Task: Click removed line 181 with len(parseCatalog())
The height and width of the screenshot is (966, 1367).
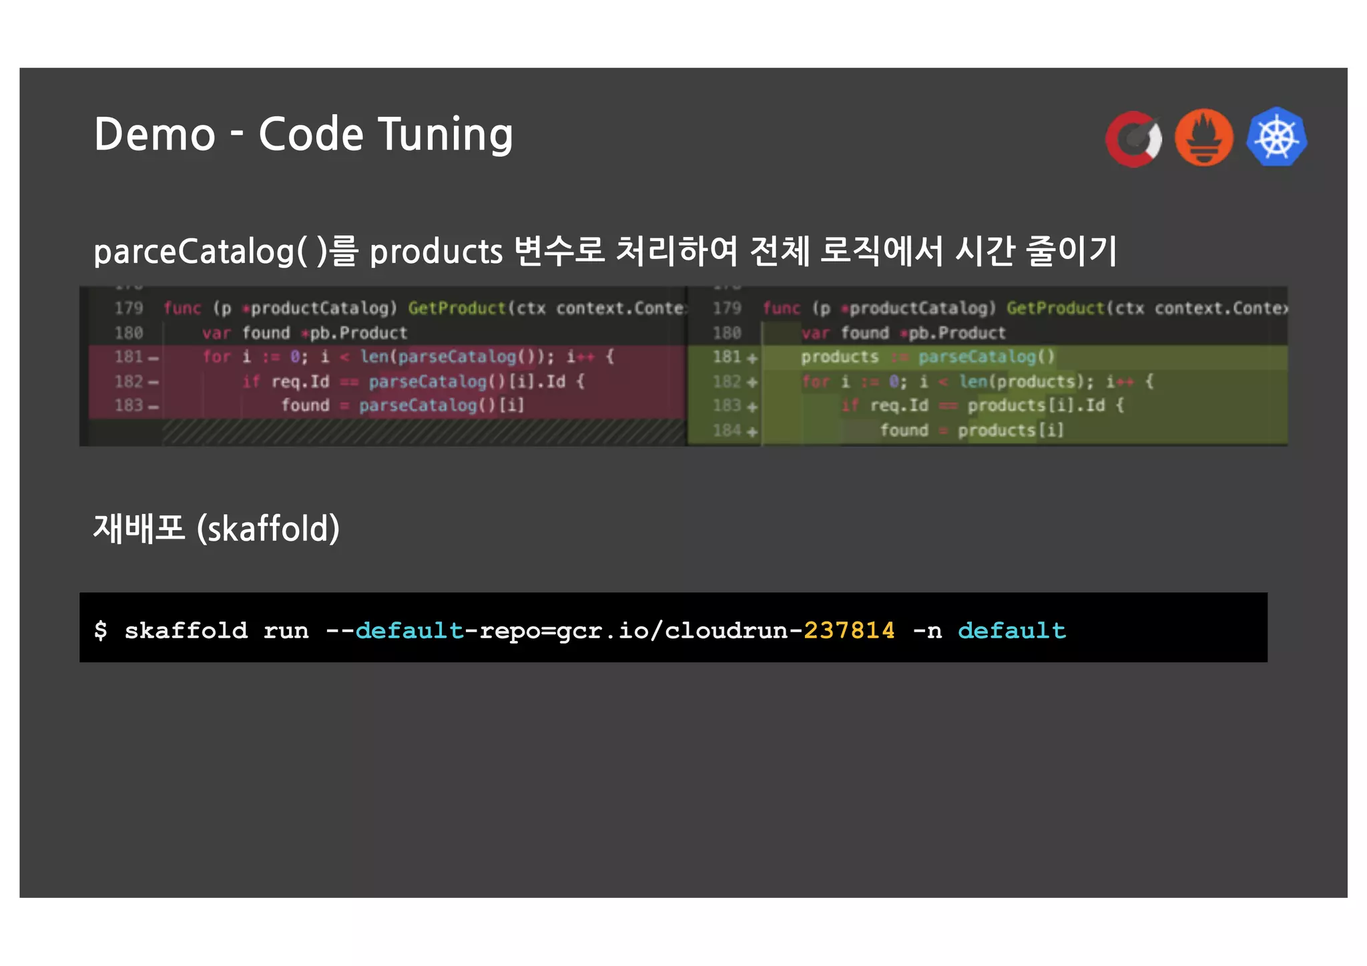Action: coord(387,357)
